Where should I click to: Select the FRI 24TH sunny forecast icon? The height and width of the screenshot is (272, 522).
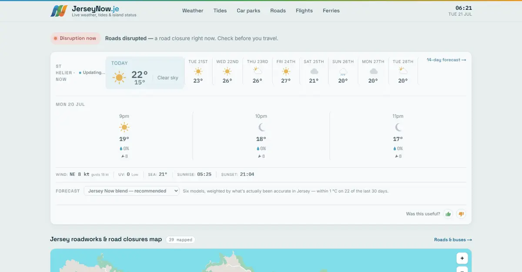[286, 71]
